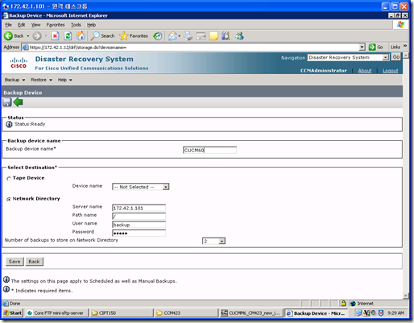
Task: Open CCM423 folder in taskbar
Action: [x=186, y=313]
